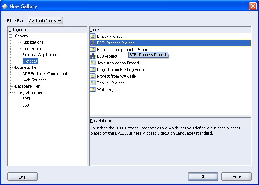The image size is (259, 185).
Task: Collapse the General category node
Action: click(11, 36)
